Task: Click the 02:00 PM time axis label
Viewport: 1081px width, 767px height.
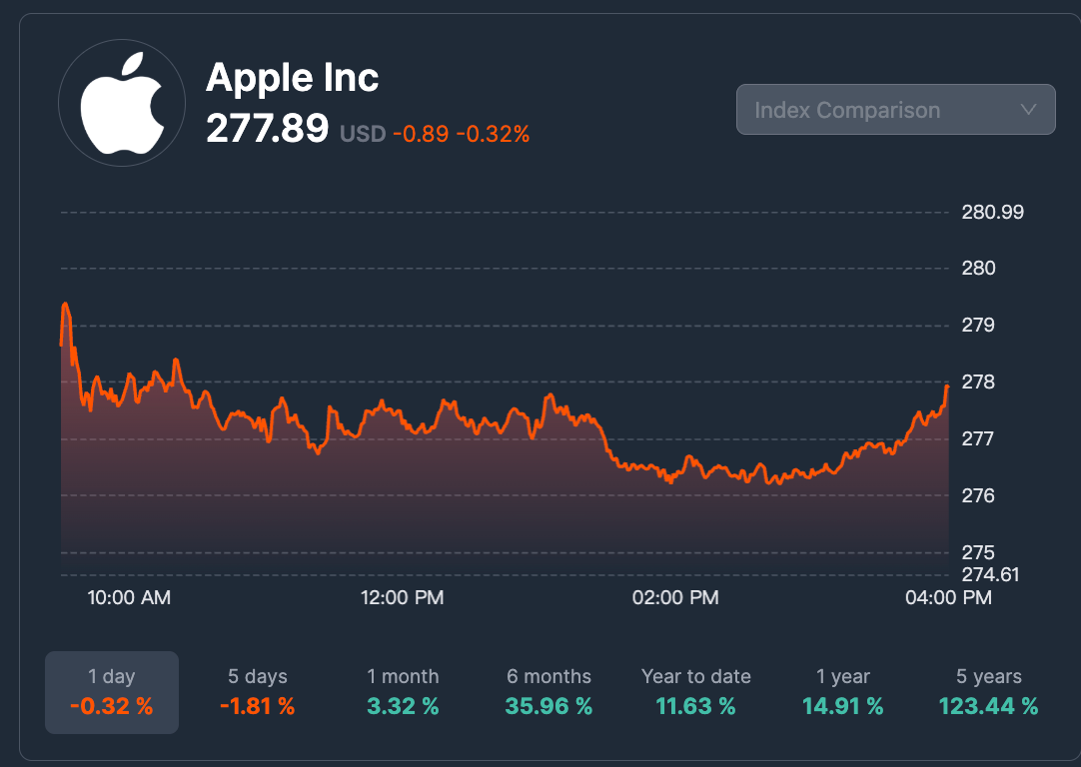Action: tap(676, 598)
